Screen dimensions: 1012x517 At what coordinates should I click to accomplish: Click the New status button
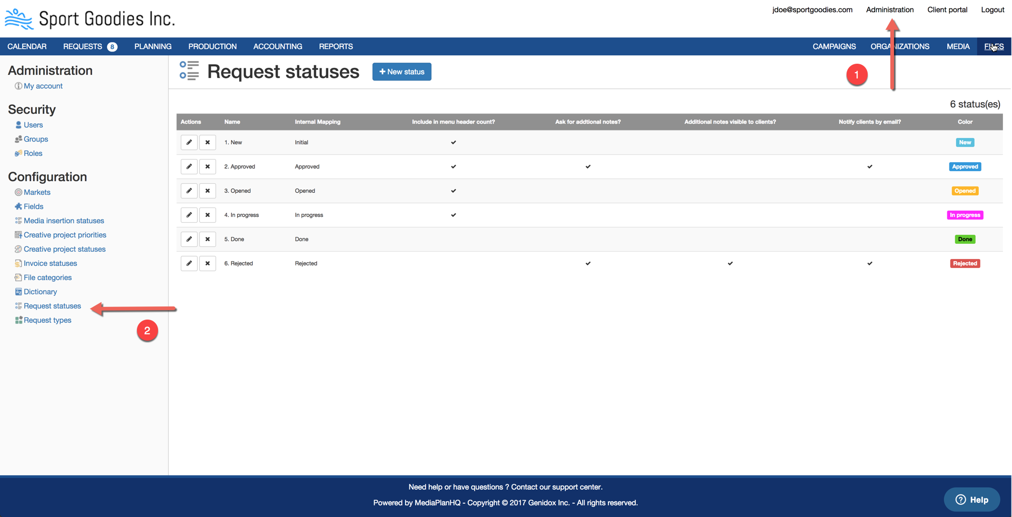pos(401,72)
